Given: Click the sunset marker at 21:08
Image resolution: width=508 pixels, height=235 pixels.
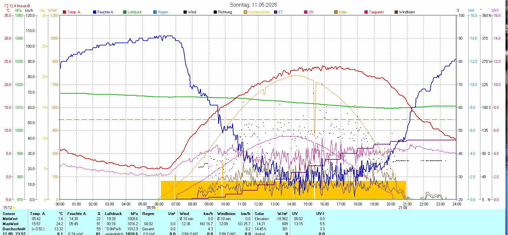Looking at the screenshot, I should pos(409,208).
